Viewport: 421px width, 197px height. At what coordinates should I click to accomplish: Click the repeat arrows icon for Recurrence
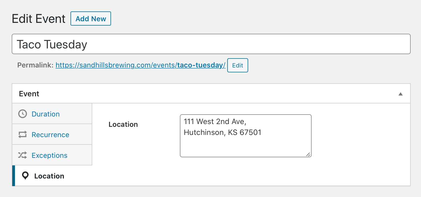[23, 134]
